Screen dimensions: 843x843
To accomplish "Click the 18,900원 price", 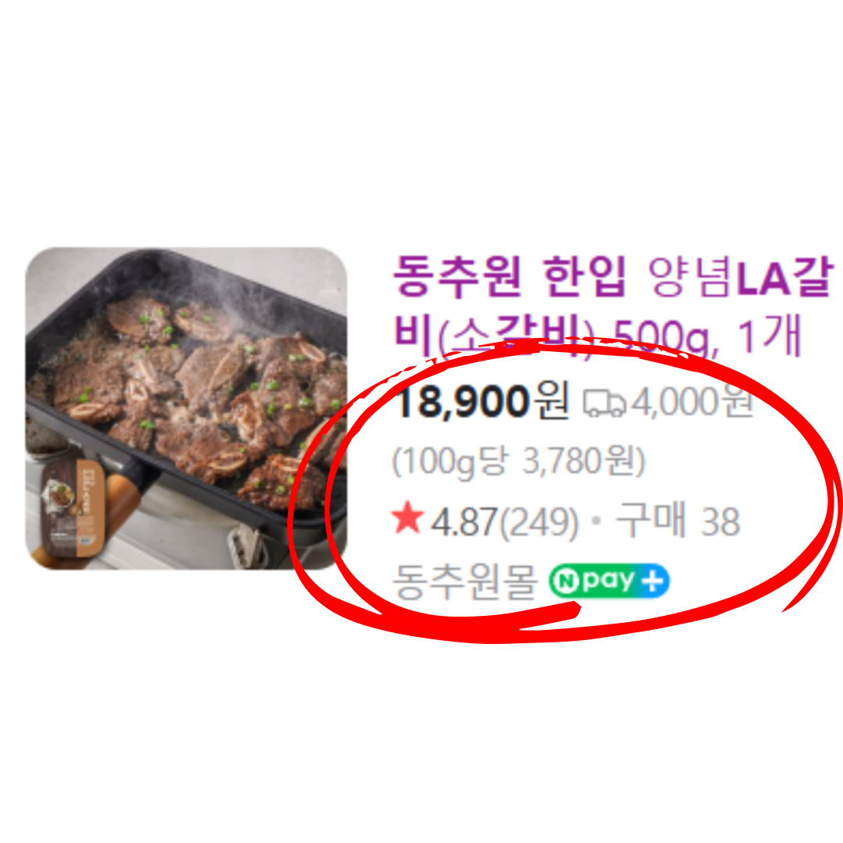I will 482,402.
